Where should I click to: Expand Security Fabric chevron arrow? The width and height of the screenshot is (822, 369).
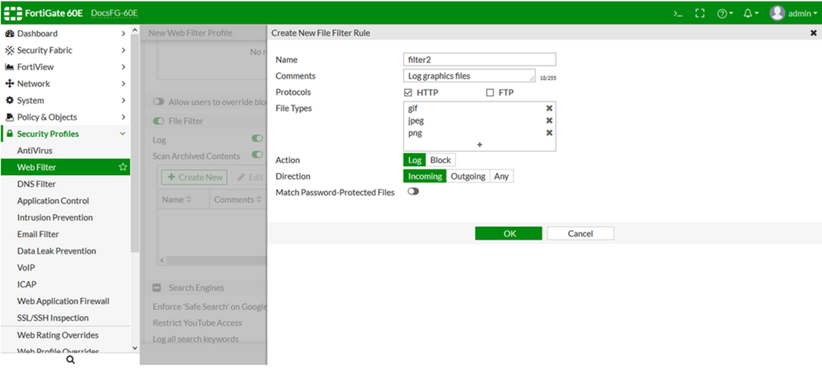[123, 50]
